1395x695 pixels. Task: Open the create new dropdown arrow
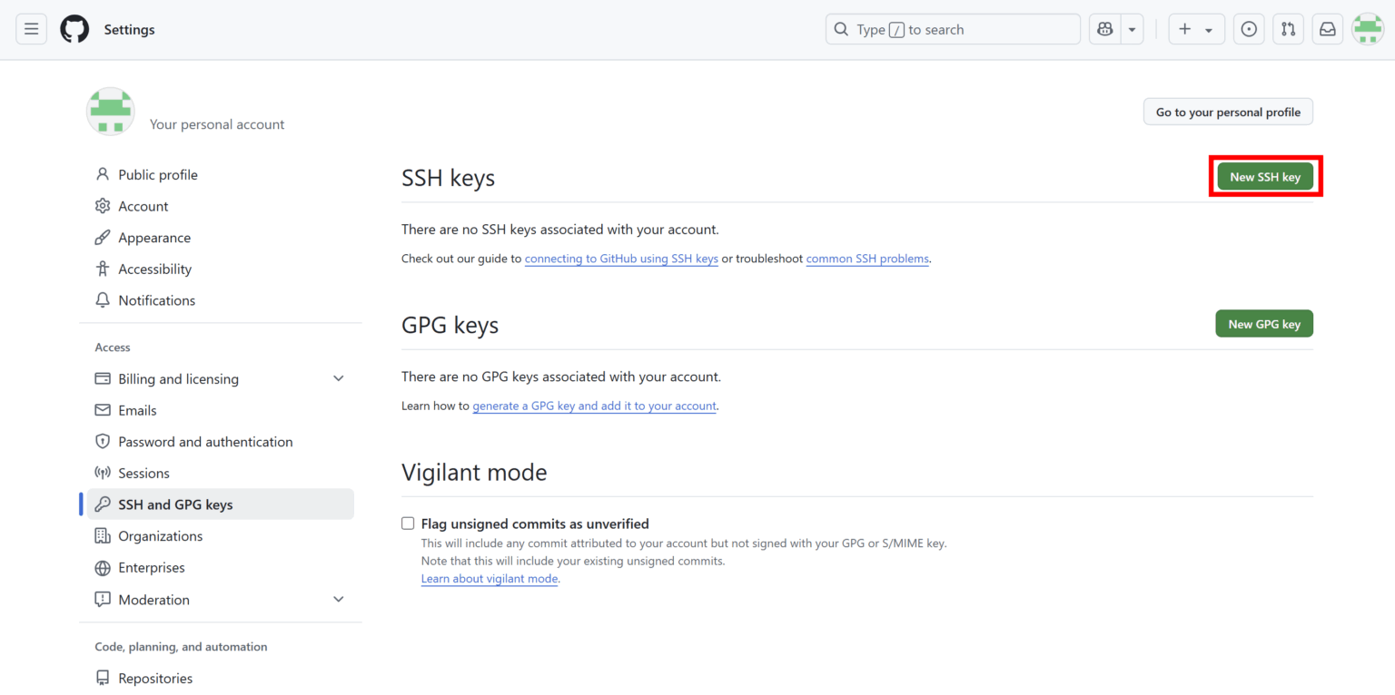click(x=1208, y=28)
